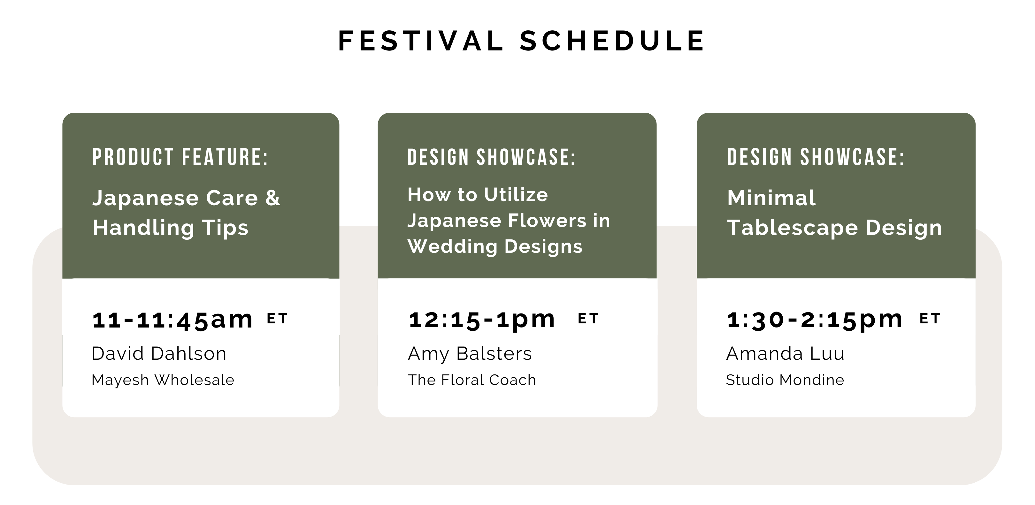Select Amanda Luu speaker name
The height and width of the screenshot is (505, 1035).
785,354
